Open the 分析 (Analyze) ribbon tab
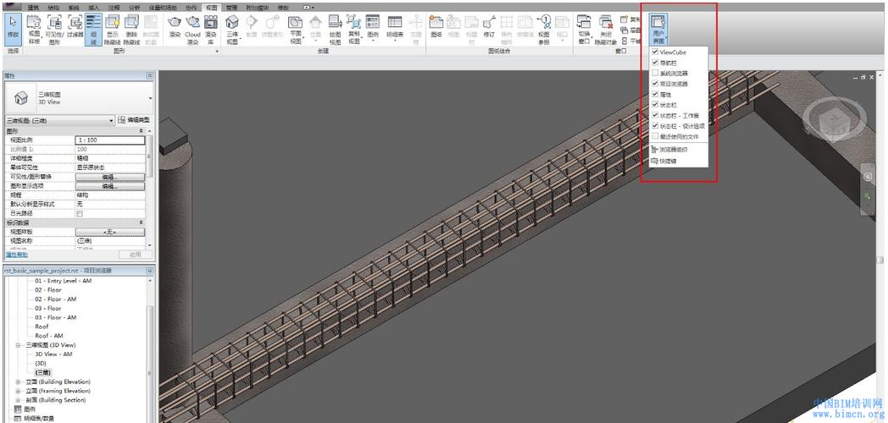 point(134,8)
